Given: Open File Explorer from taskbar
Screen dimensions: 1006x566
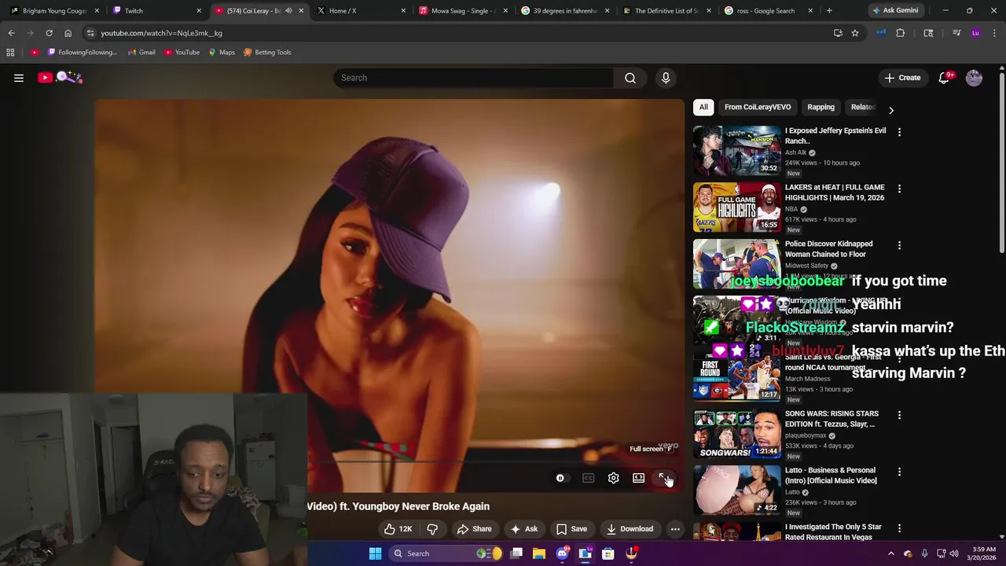Looking at the screenshot, I should [539, 553].
